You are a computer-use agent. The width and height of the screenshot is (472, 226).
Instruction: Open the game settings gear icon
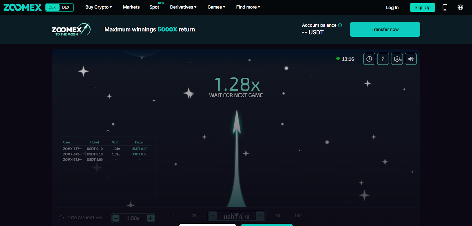tap(397, 59)
